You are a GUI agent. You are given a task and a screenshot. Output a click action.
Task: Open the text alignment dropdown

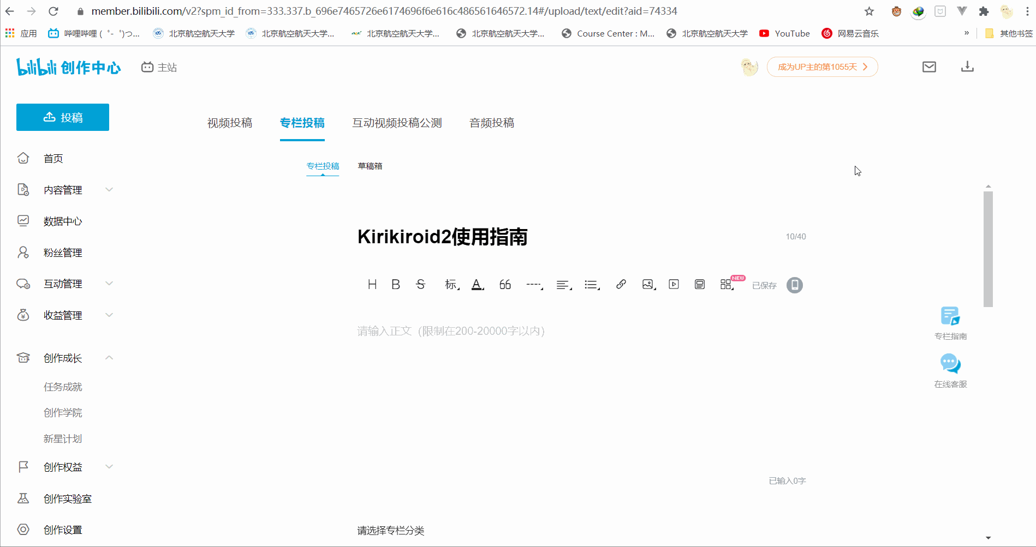point(564,284)
